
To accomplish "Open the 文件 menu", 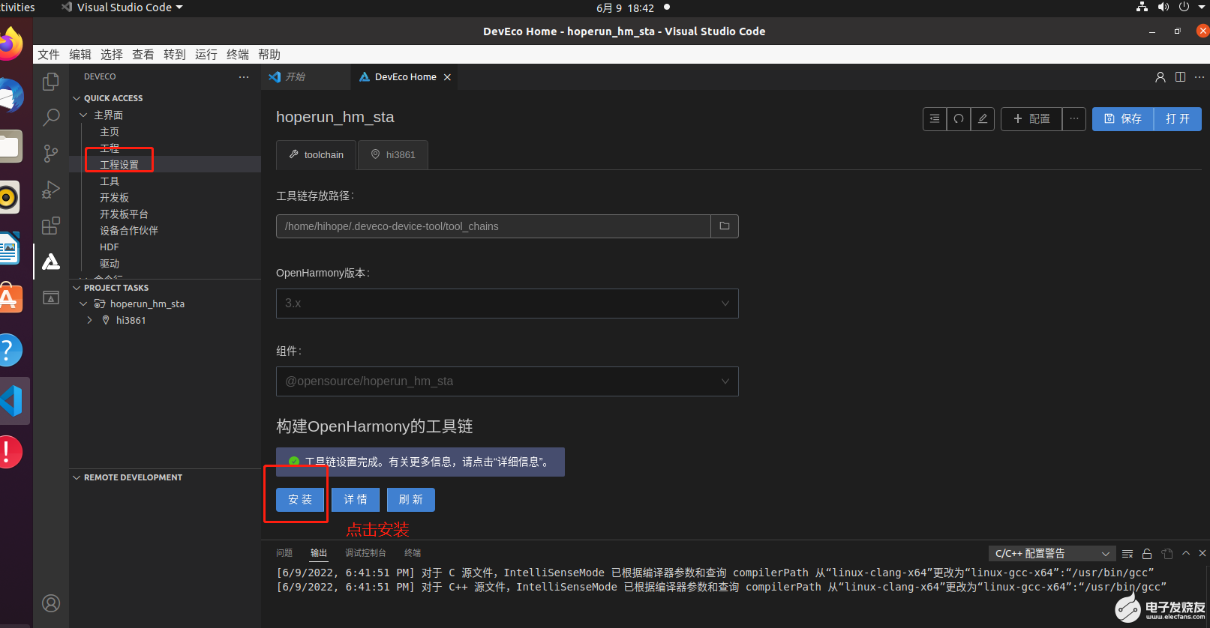I will click(x=49, y=54).
